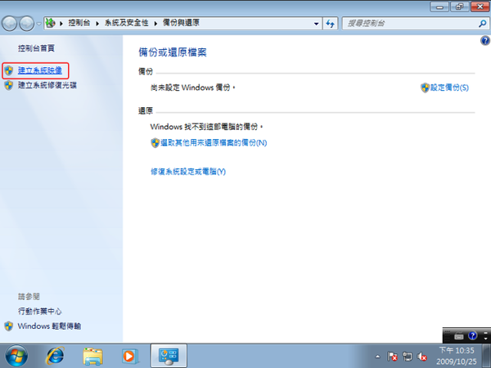The height and width of the screenshot is (368, 491).
Task: Open the address bar history dropdown
Action: pyautogui.click(x=316, y=24)
